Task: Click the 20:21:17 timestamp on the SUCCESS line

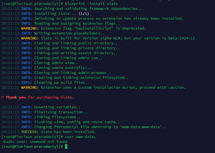Action: 10,132
